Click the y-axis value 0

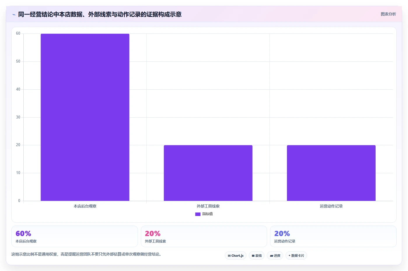point(19,201)
